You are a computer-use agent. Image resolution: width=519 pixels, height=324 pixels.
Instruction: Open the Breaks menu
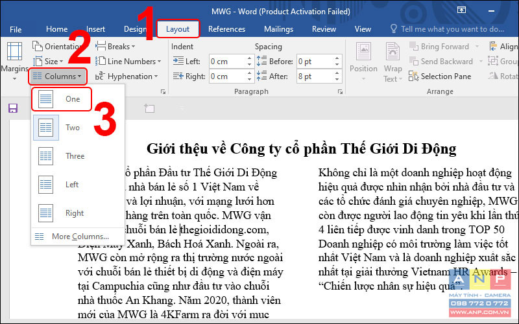click(115, 46)
